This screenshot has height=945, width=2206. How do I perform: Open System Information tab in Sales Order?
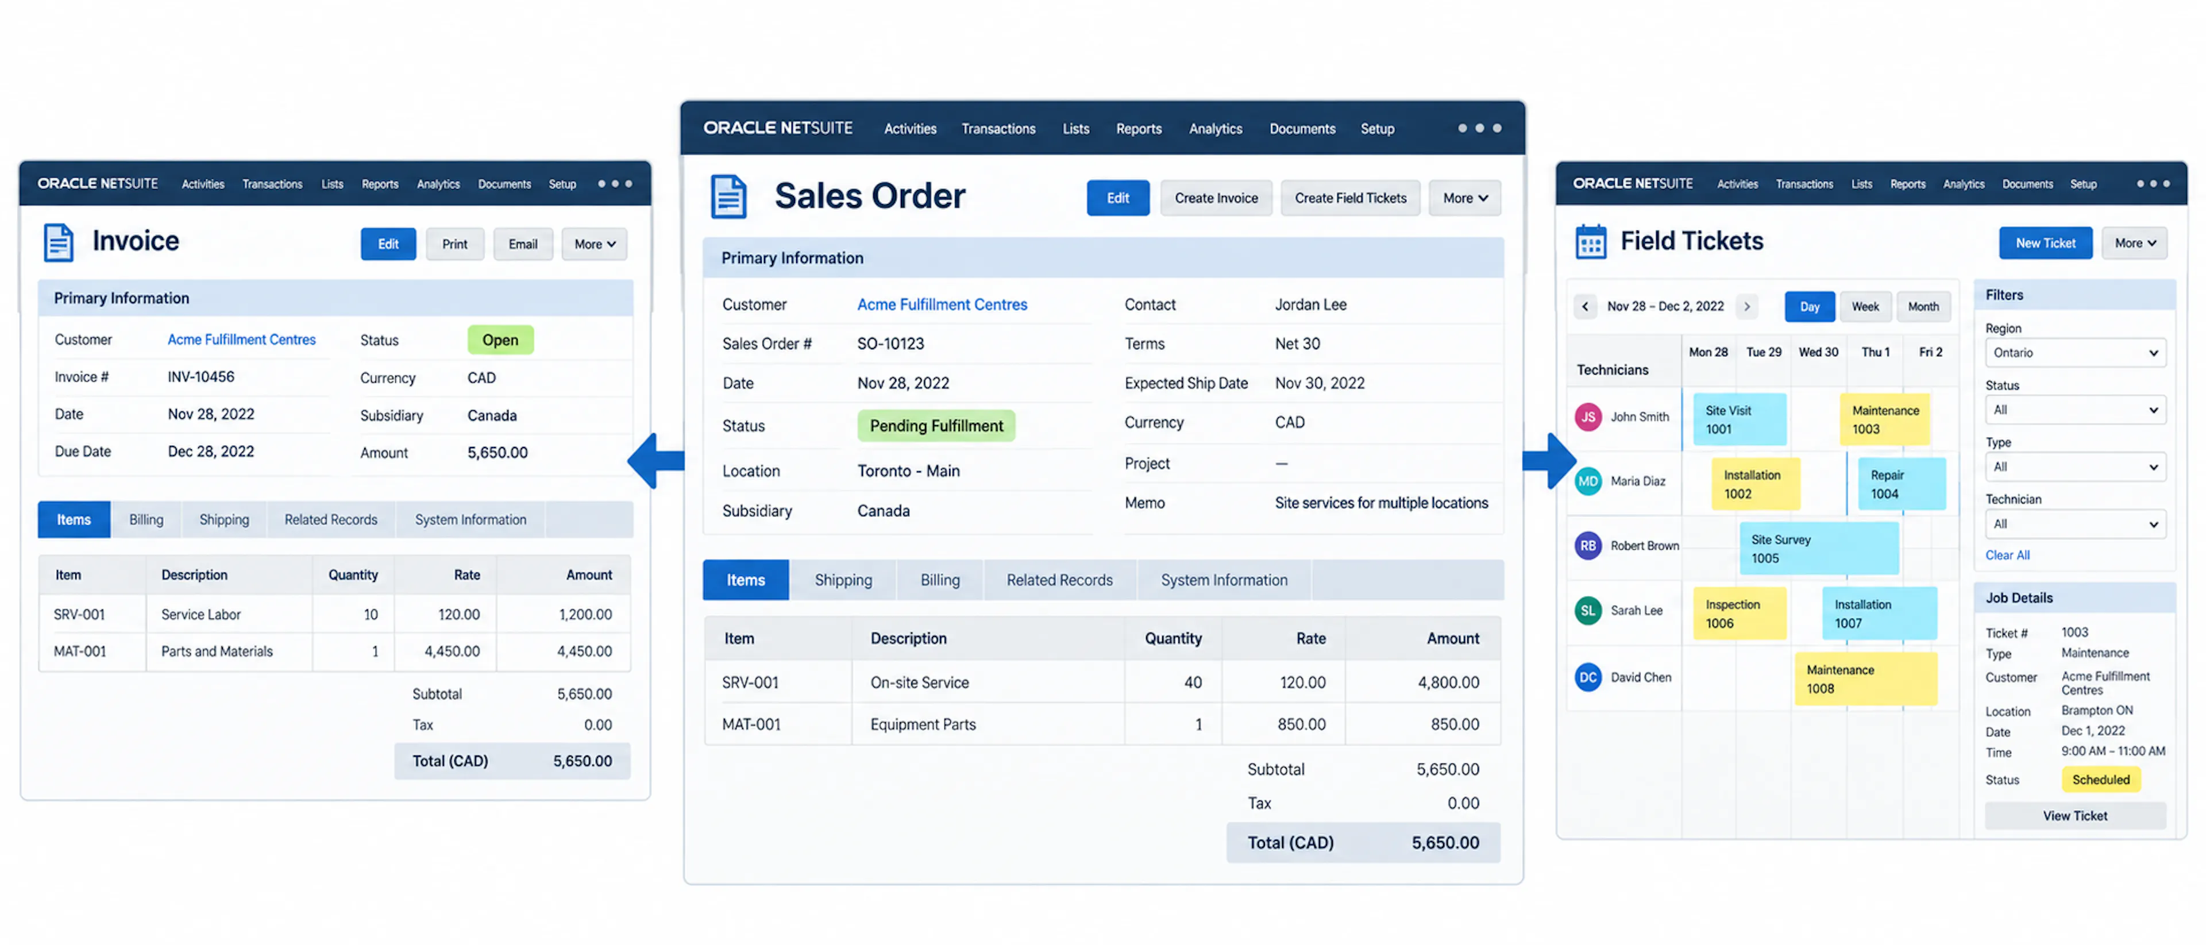1224,580
